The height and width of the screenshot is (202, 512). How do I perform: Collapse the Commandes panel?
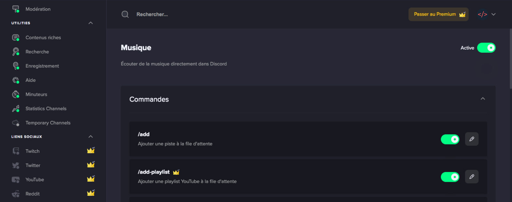tap(483, 99)
